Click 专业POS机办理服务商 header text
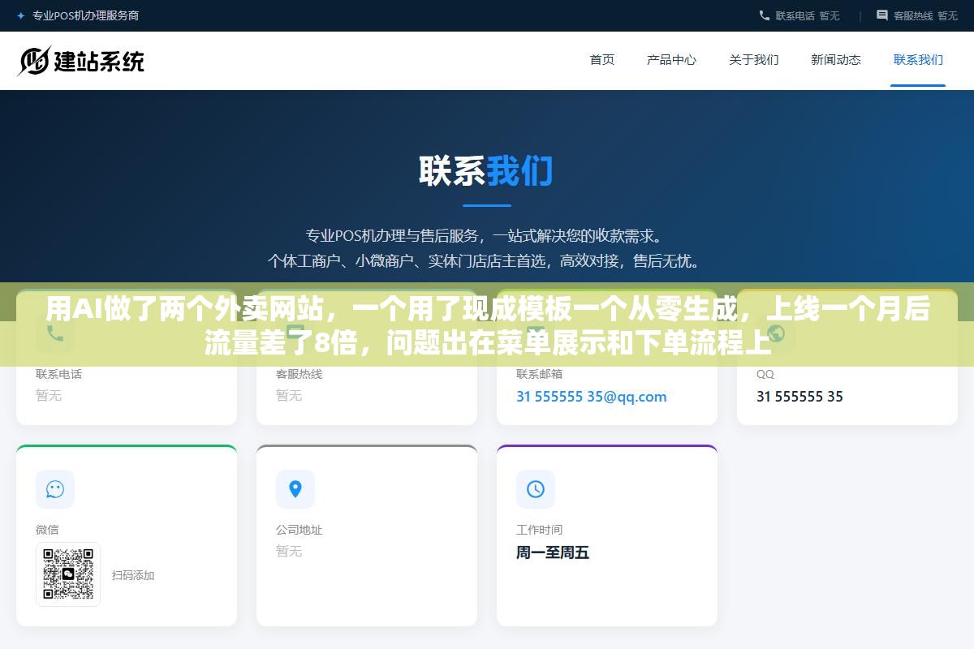The height and width of the screenshot is (649, 974). point(85,15)
